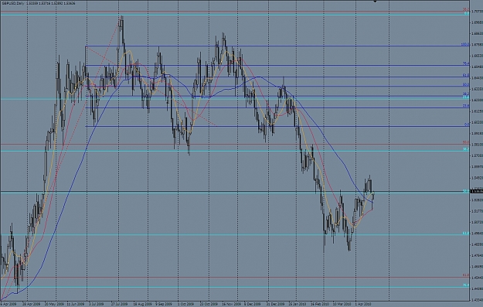The height and width of the screenshot is (307, 483).
Task: Click the red 50.0 retracement label
Action: click(466, 142)
